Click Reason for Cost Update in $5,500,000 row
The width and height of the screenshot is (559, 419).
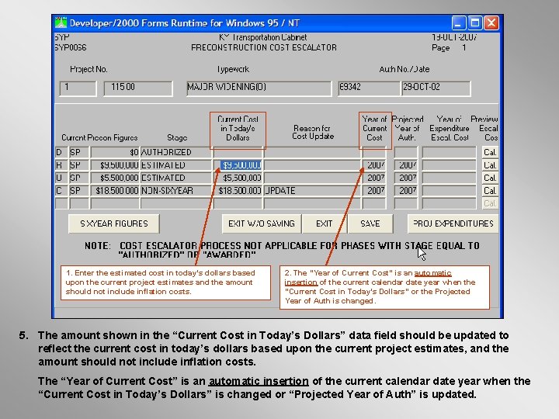[x=312, y=178]
